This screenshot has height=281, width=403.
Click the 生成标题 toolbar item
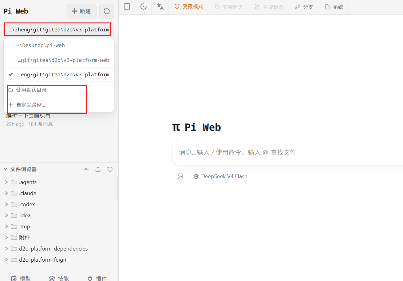[269, 7]
